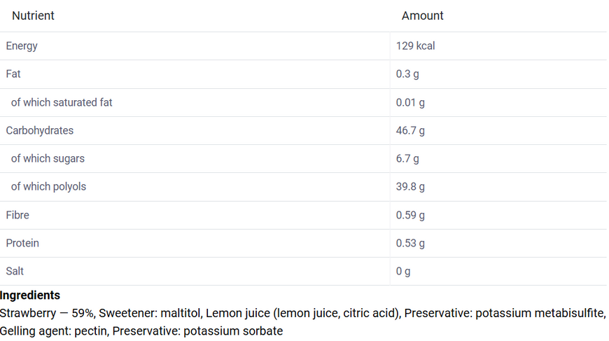This screenshot has width=609, height=341.
Task: Select the Salt row label
Action: (15, 271)
